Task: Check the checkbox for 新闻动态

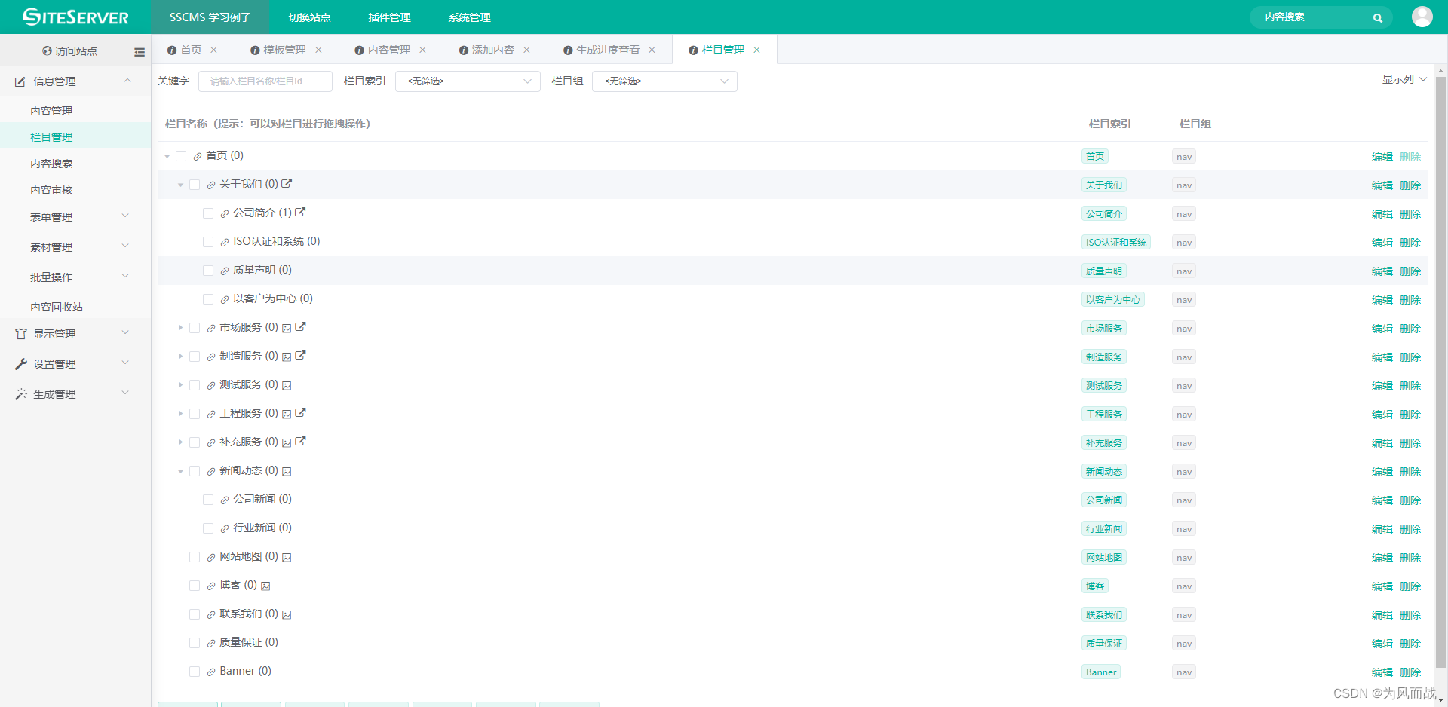Action: [x=195, y=471]
